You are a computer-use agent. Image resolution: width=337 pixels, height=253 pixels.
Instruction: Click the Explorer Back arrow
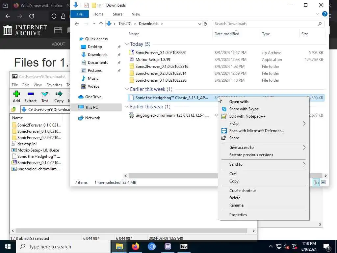77,24
